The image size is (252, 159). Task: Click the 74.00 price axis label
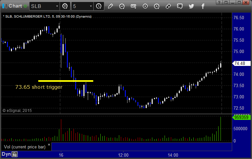239,74
